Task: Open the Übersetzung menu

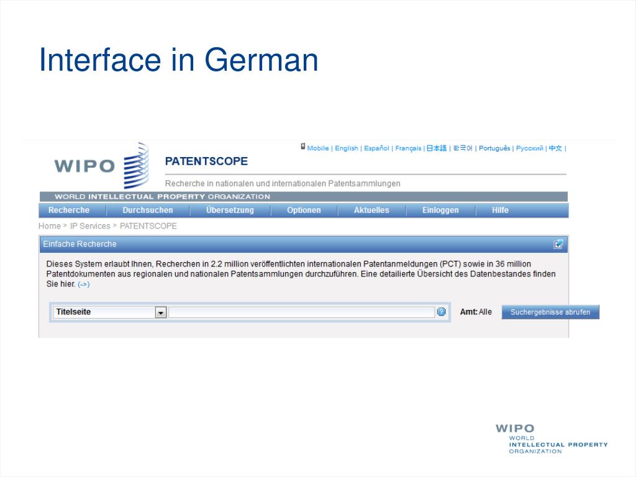Action: [x=231, y=210]
